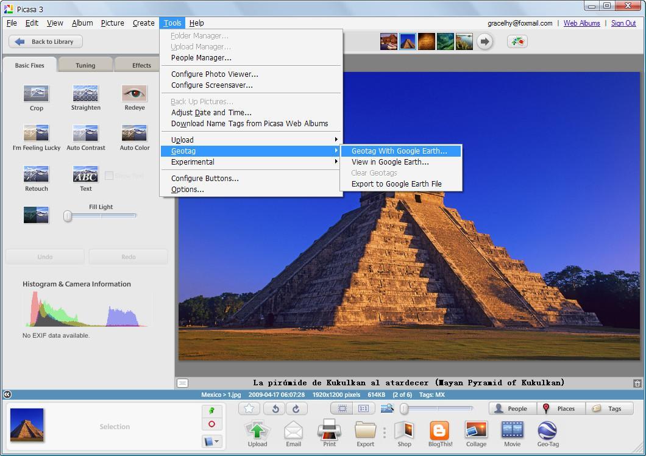This screenshot has width=646, height=456.
Task: Select the Crop tool icon
Action: [36, 93]
